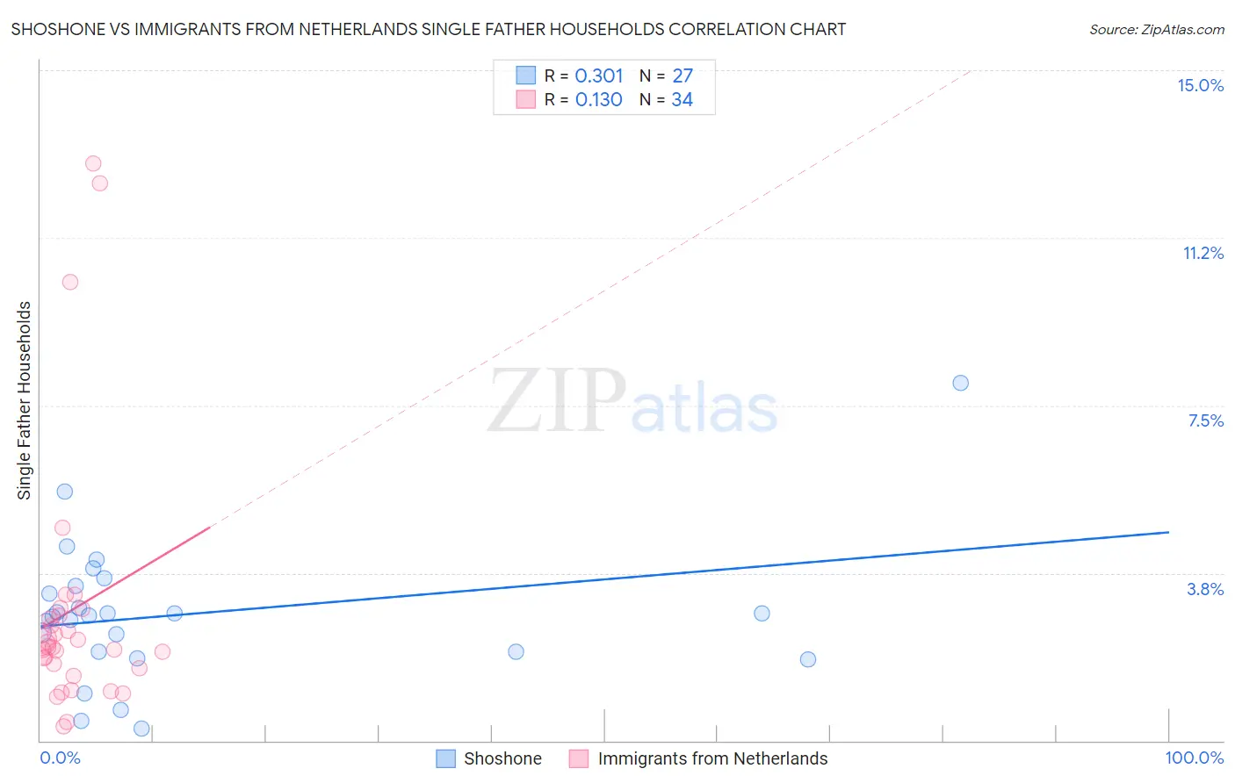
Task: Click the blue Shoshone legend swatch at bottom
Action: pyautogui.click(x=446, y=758)
